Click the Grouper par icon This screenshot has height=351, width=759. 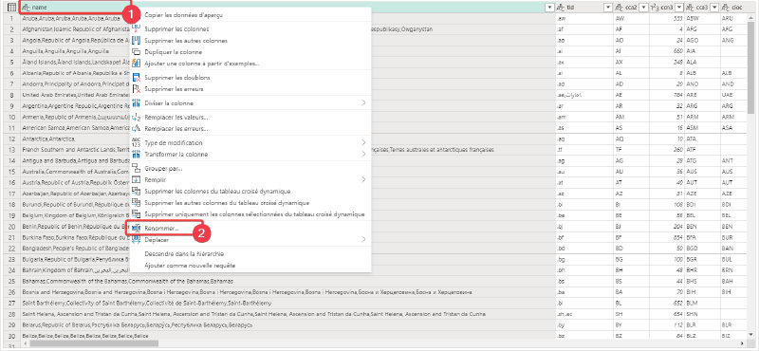click(x=136, y=169)
